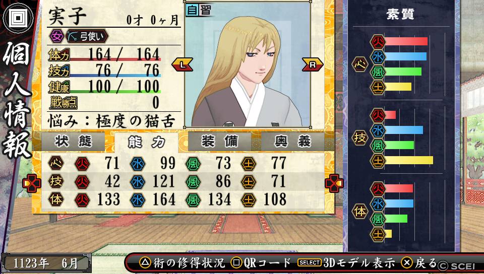Viewport: 484px width, 274px height.
Task: Select the 能力 tab
Action: [x=146, y=143]
